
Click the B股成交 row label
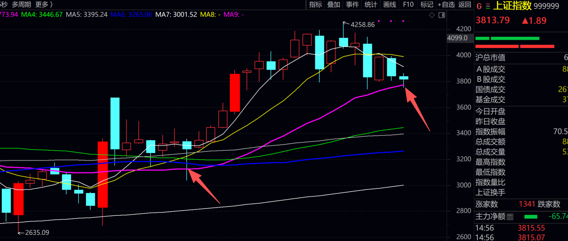click(491, 79)
